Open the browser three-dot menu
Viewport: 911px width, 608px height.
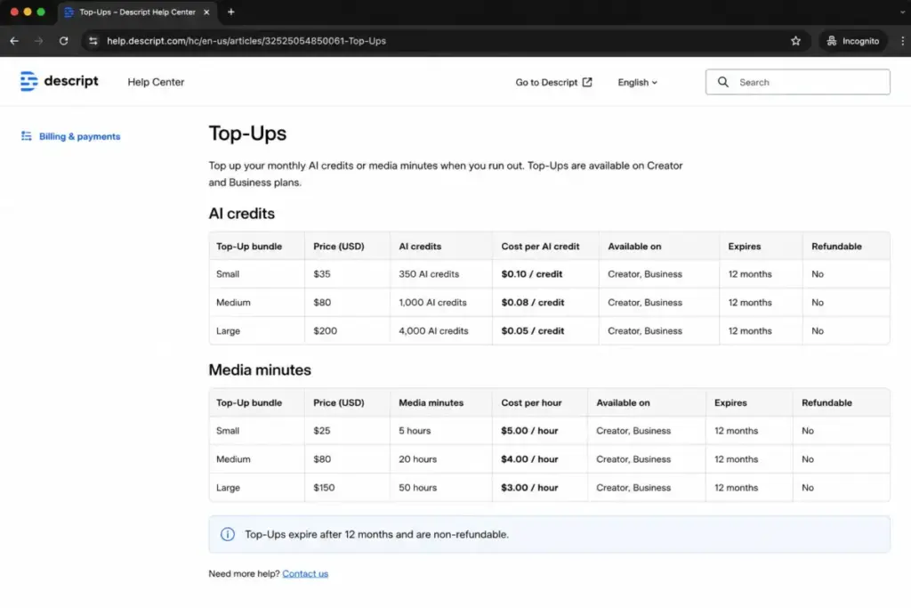point(902,41)
